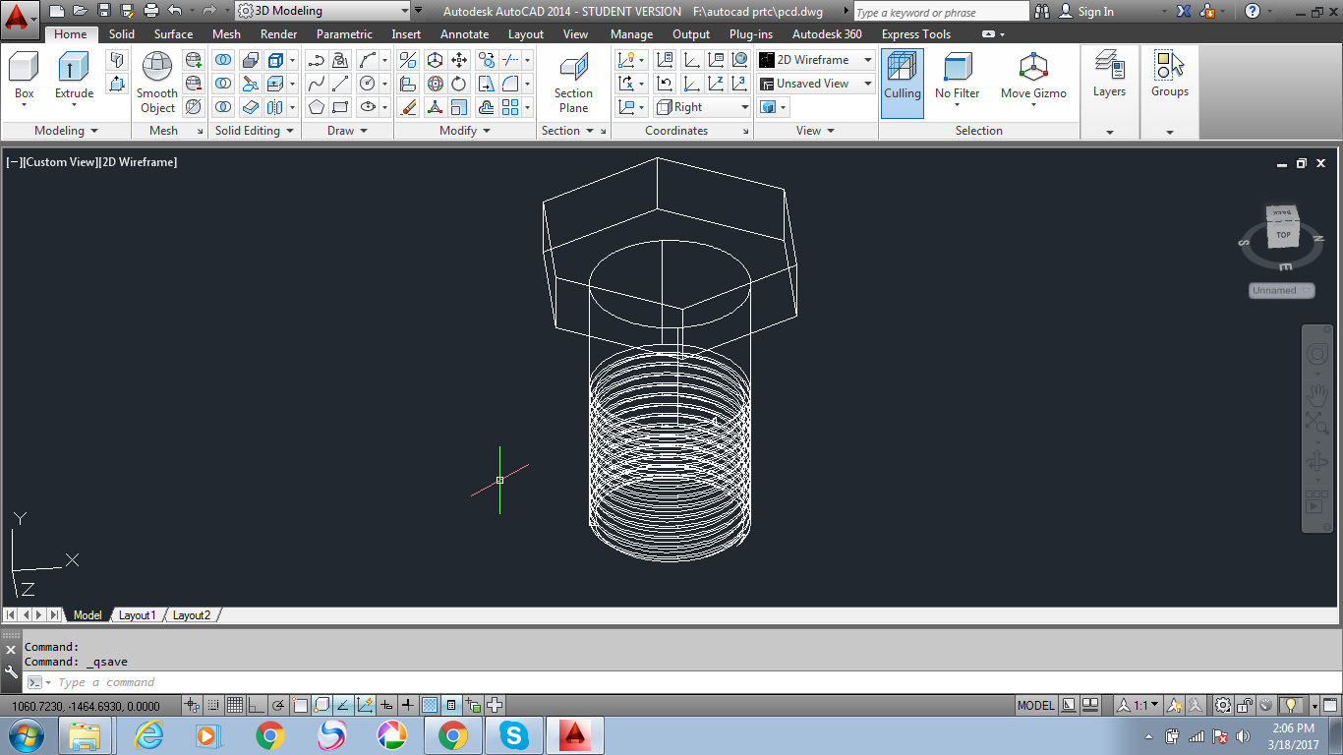1343x755 pixels.
Task: Click the ViewCube TOP face
Action: 1283,234
